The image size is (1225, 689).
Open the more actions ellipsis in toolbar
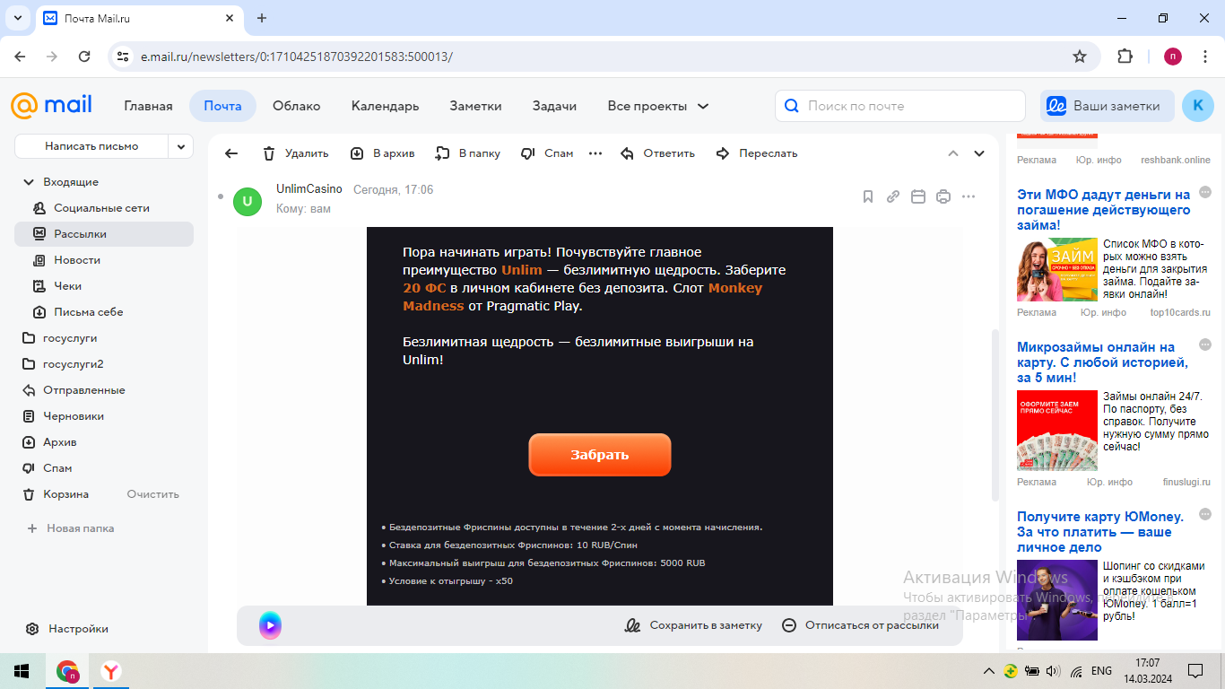[x=595, y=153]
